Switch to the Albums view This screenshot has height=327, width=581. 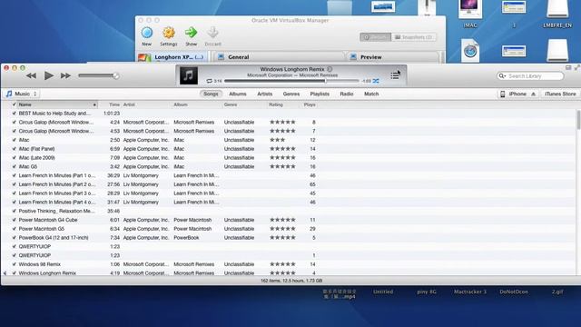[x=238, y=94]
